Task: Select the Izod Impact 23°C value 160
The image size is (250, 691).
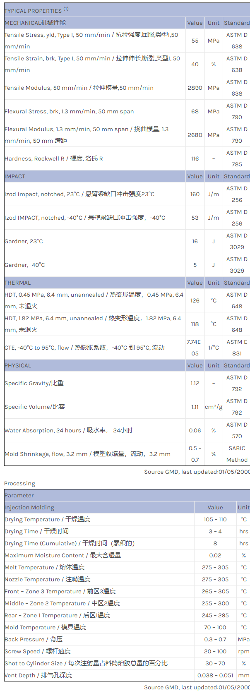Action: click(195, 194)
